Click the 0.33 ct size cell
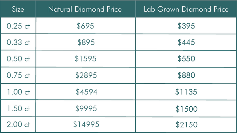 click(x=18, y=42)
